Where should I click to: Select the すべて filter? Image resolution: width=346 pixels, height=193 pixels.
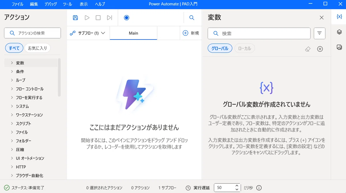pos(14,48)
